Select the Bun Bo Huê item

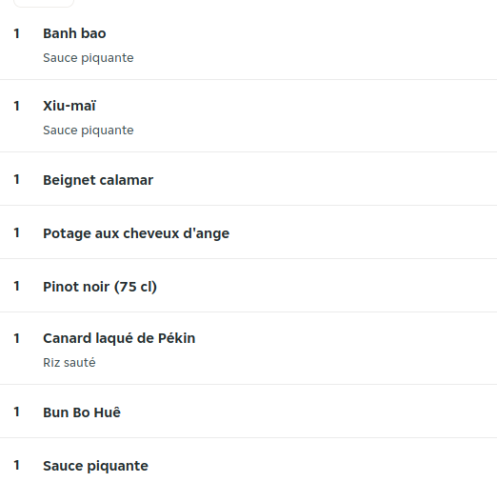coord(82,412)
